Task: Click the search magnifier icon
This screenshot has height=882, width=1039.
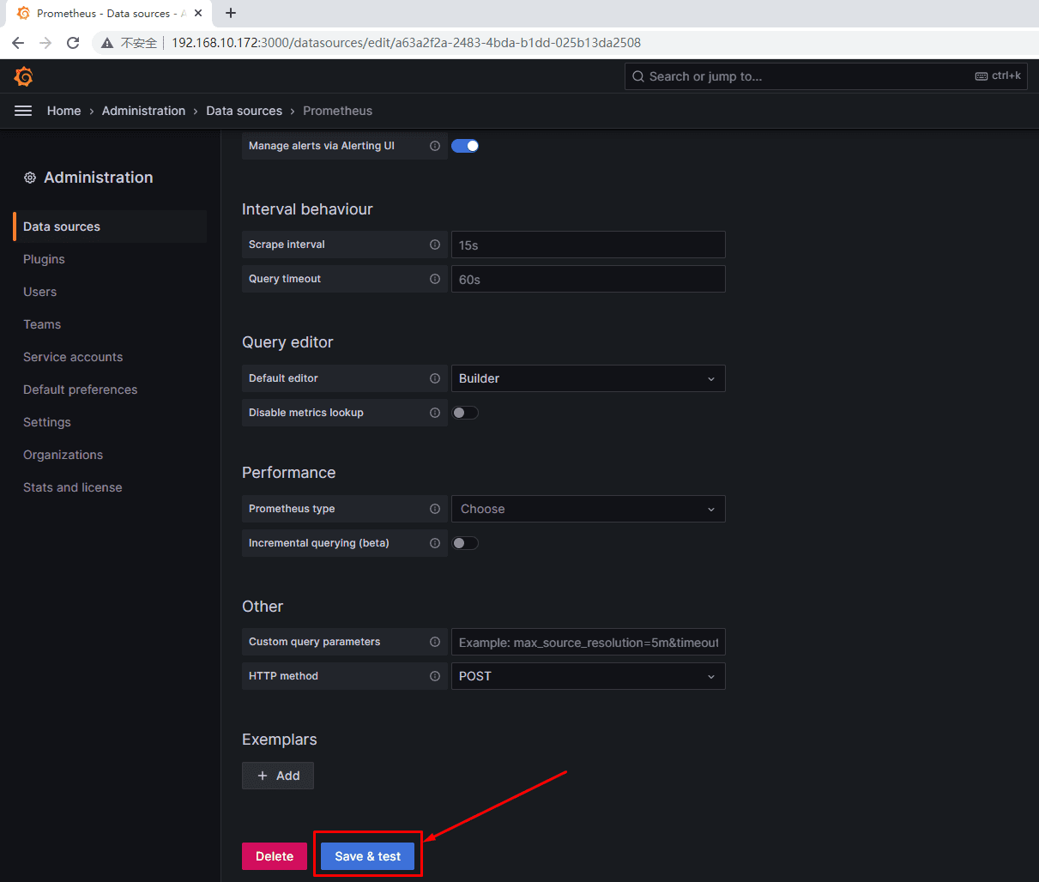Action: pyautogui.click(x=638, y=76)
